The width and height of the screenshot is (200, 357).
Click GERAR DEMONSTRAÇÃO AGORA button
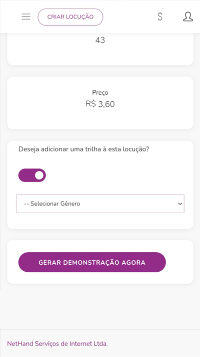92,262
